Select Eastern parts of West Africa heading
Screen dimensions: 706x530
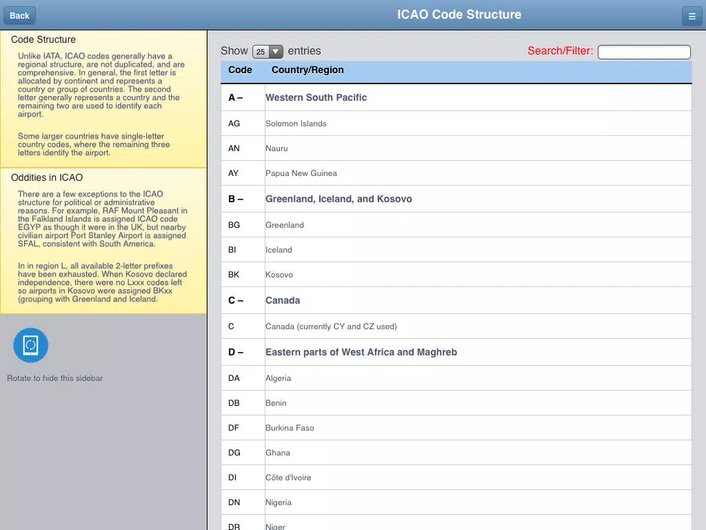click(361, 352)
